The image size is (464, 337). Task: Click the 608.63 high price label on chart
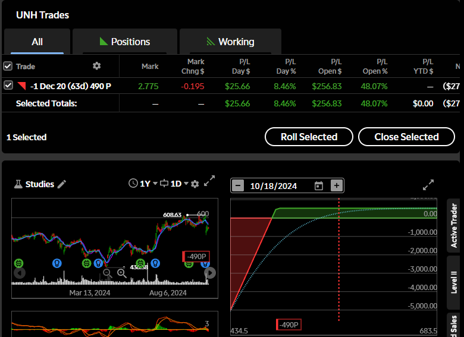tap(173, 215)
